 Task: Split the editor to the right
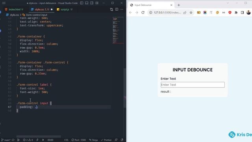coord(117,9)
